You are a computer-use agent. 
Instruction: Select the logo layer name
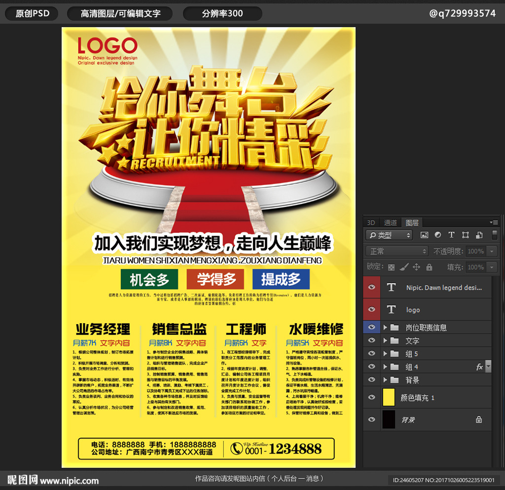coord(413,310)
